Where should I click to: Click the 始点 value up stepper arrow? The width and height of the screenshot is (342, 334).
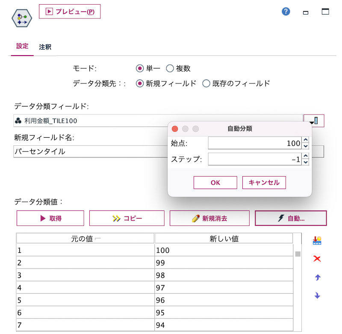[x=305, y=140]
